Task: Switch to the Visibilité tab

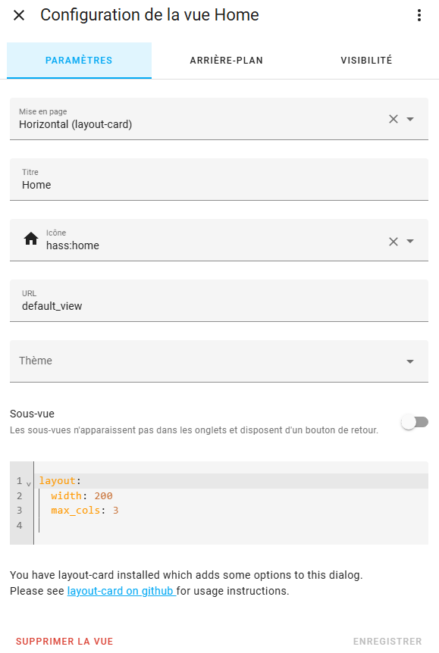Action: pyautogui.click(x=366, y=61)
